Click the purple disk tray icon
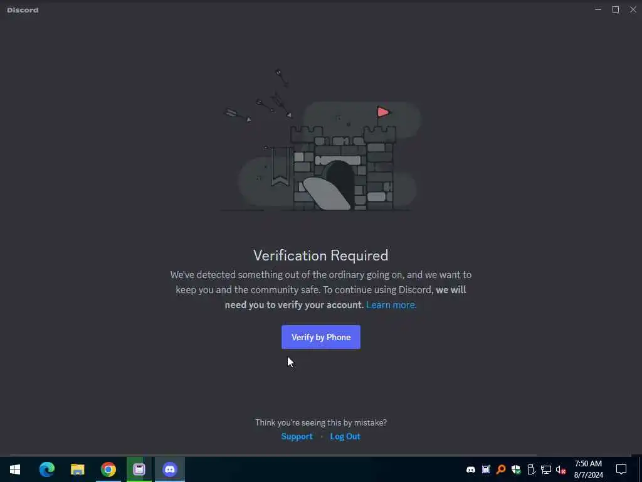 [486, 469]
